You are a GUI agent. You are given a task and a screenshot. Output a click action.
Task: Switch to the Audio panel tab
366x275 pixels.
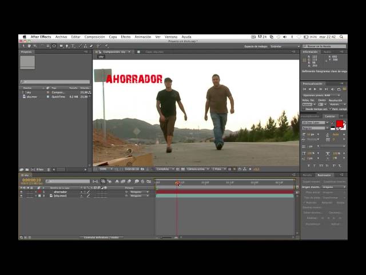click(x=328, y=52)
